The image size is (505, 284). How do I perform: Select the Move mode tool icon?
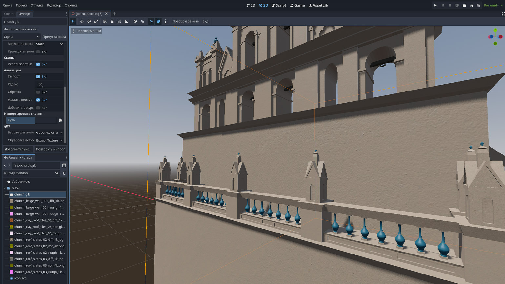[82, 21]
